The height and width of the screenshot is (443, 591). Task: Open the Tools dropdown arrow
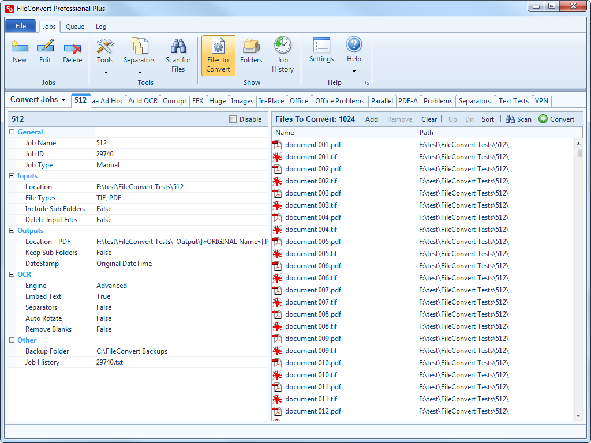point(105,73)
